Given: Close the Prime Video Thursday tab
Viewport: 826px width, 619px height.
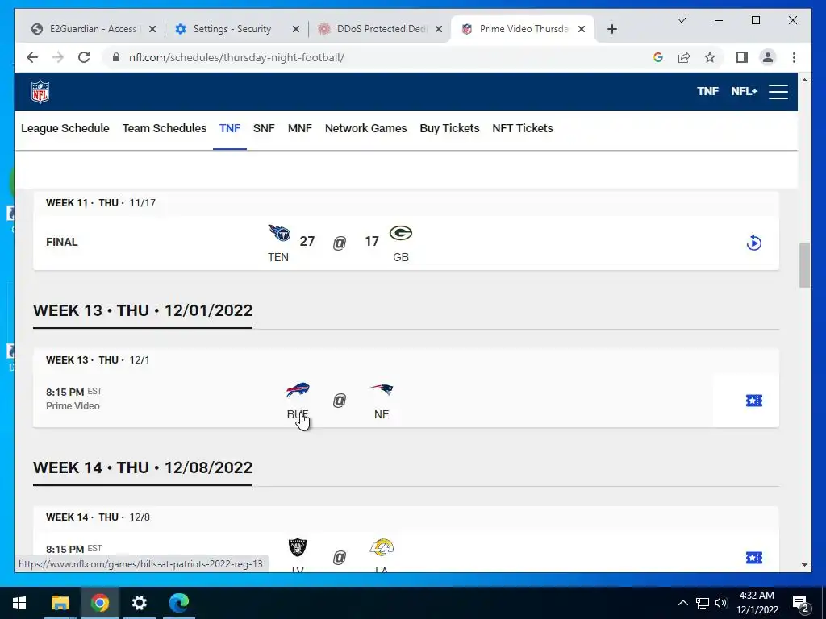Looking at the screenshot, I should 582,29.
